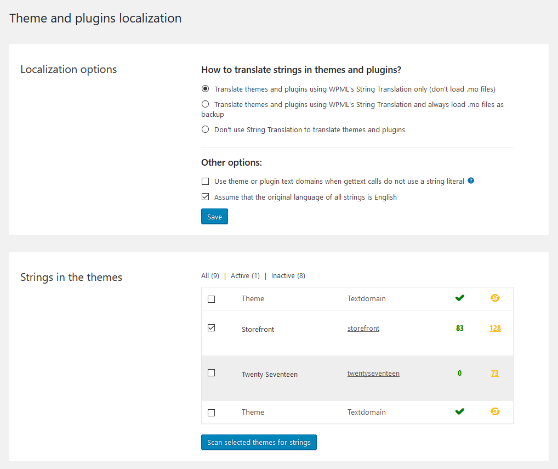
Task: Enable theme or plugin text domains checkbox
Action: [x=206, y=182]
